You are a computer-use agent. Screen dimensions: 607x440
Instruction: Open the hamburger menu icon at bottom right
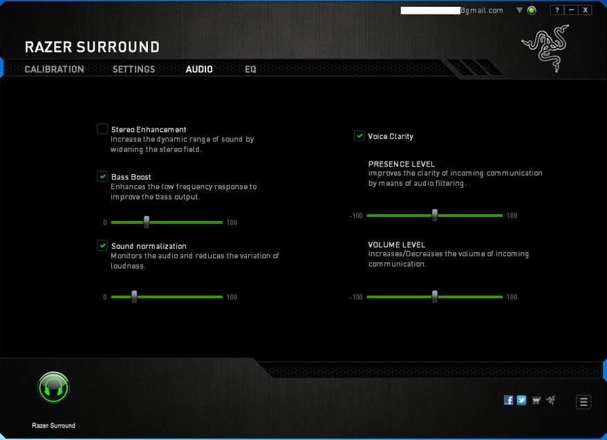click(x=583, y=402)
